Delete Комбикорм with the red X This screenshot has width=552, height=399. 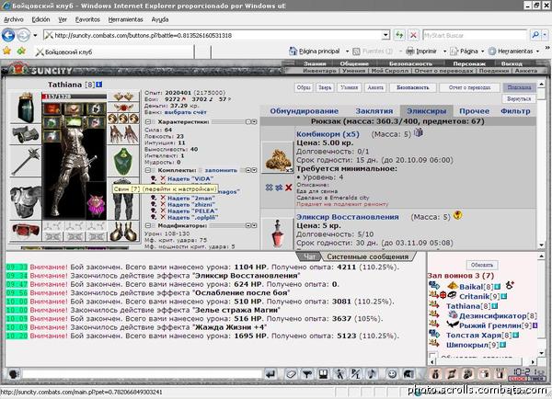(289, 188)
